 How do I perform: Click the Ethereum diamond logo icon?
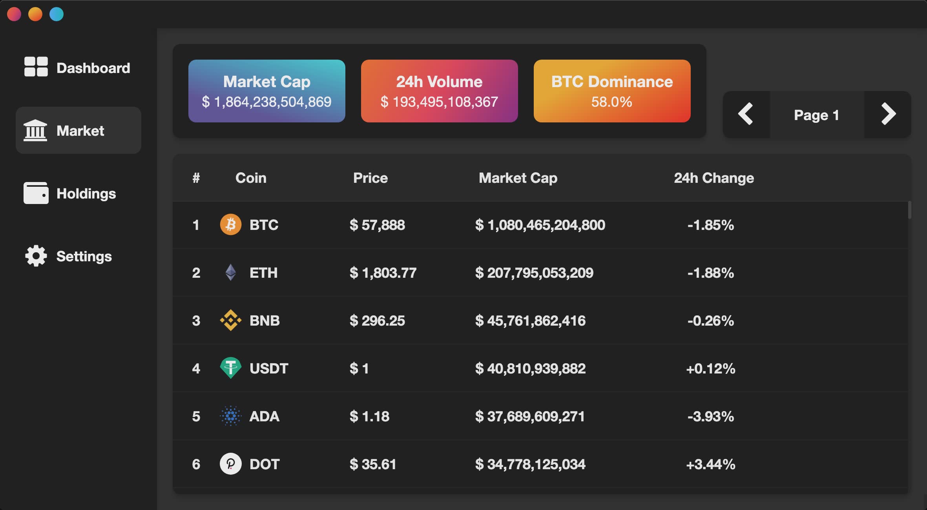[x=230, y=272]
